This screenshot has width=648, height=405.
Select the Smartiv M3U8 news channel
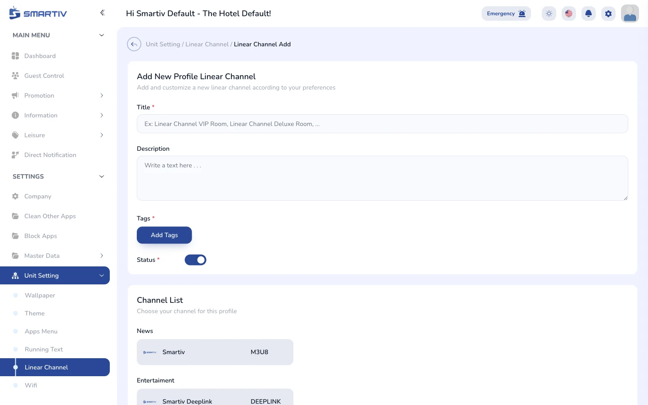tap(215, 352)
